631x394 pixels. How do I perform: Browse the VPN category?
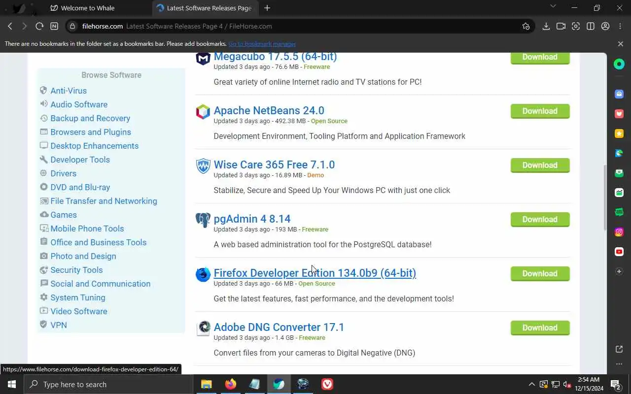[x=59, y=325]
